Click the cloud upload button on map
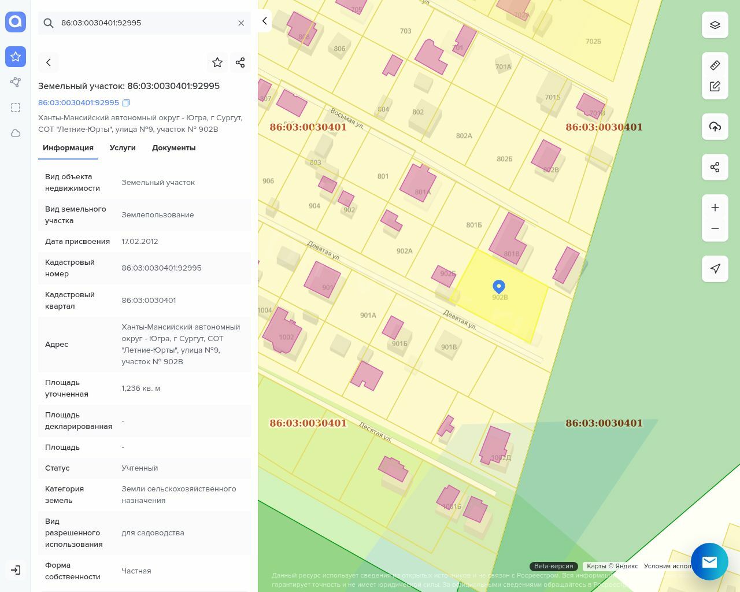The image size is (740, 592). pos(715,127)
